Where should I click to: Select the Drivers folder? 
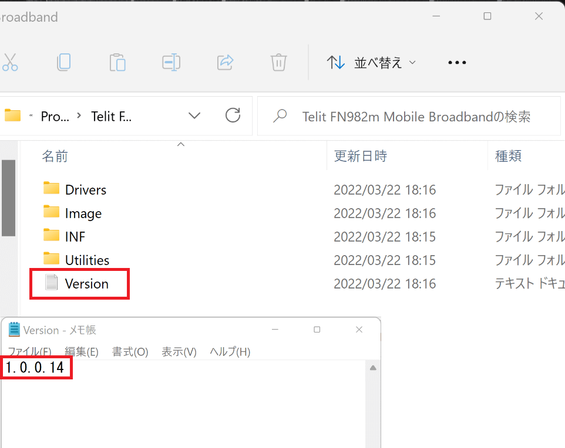pyautogui.click(x=85, y=190)
